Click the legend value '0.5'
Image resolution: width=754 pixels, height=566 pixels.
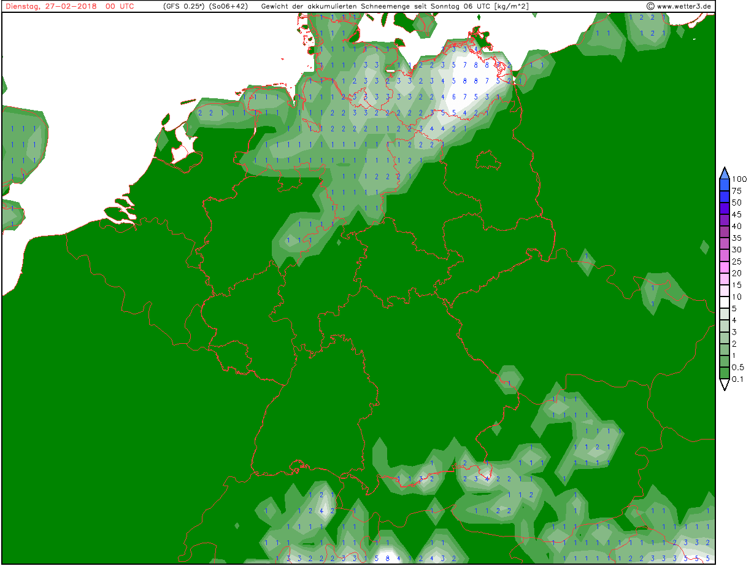click(x=738, y=367)
